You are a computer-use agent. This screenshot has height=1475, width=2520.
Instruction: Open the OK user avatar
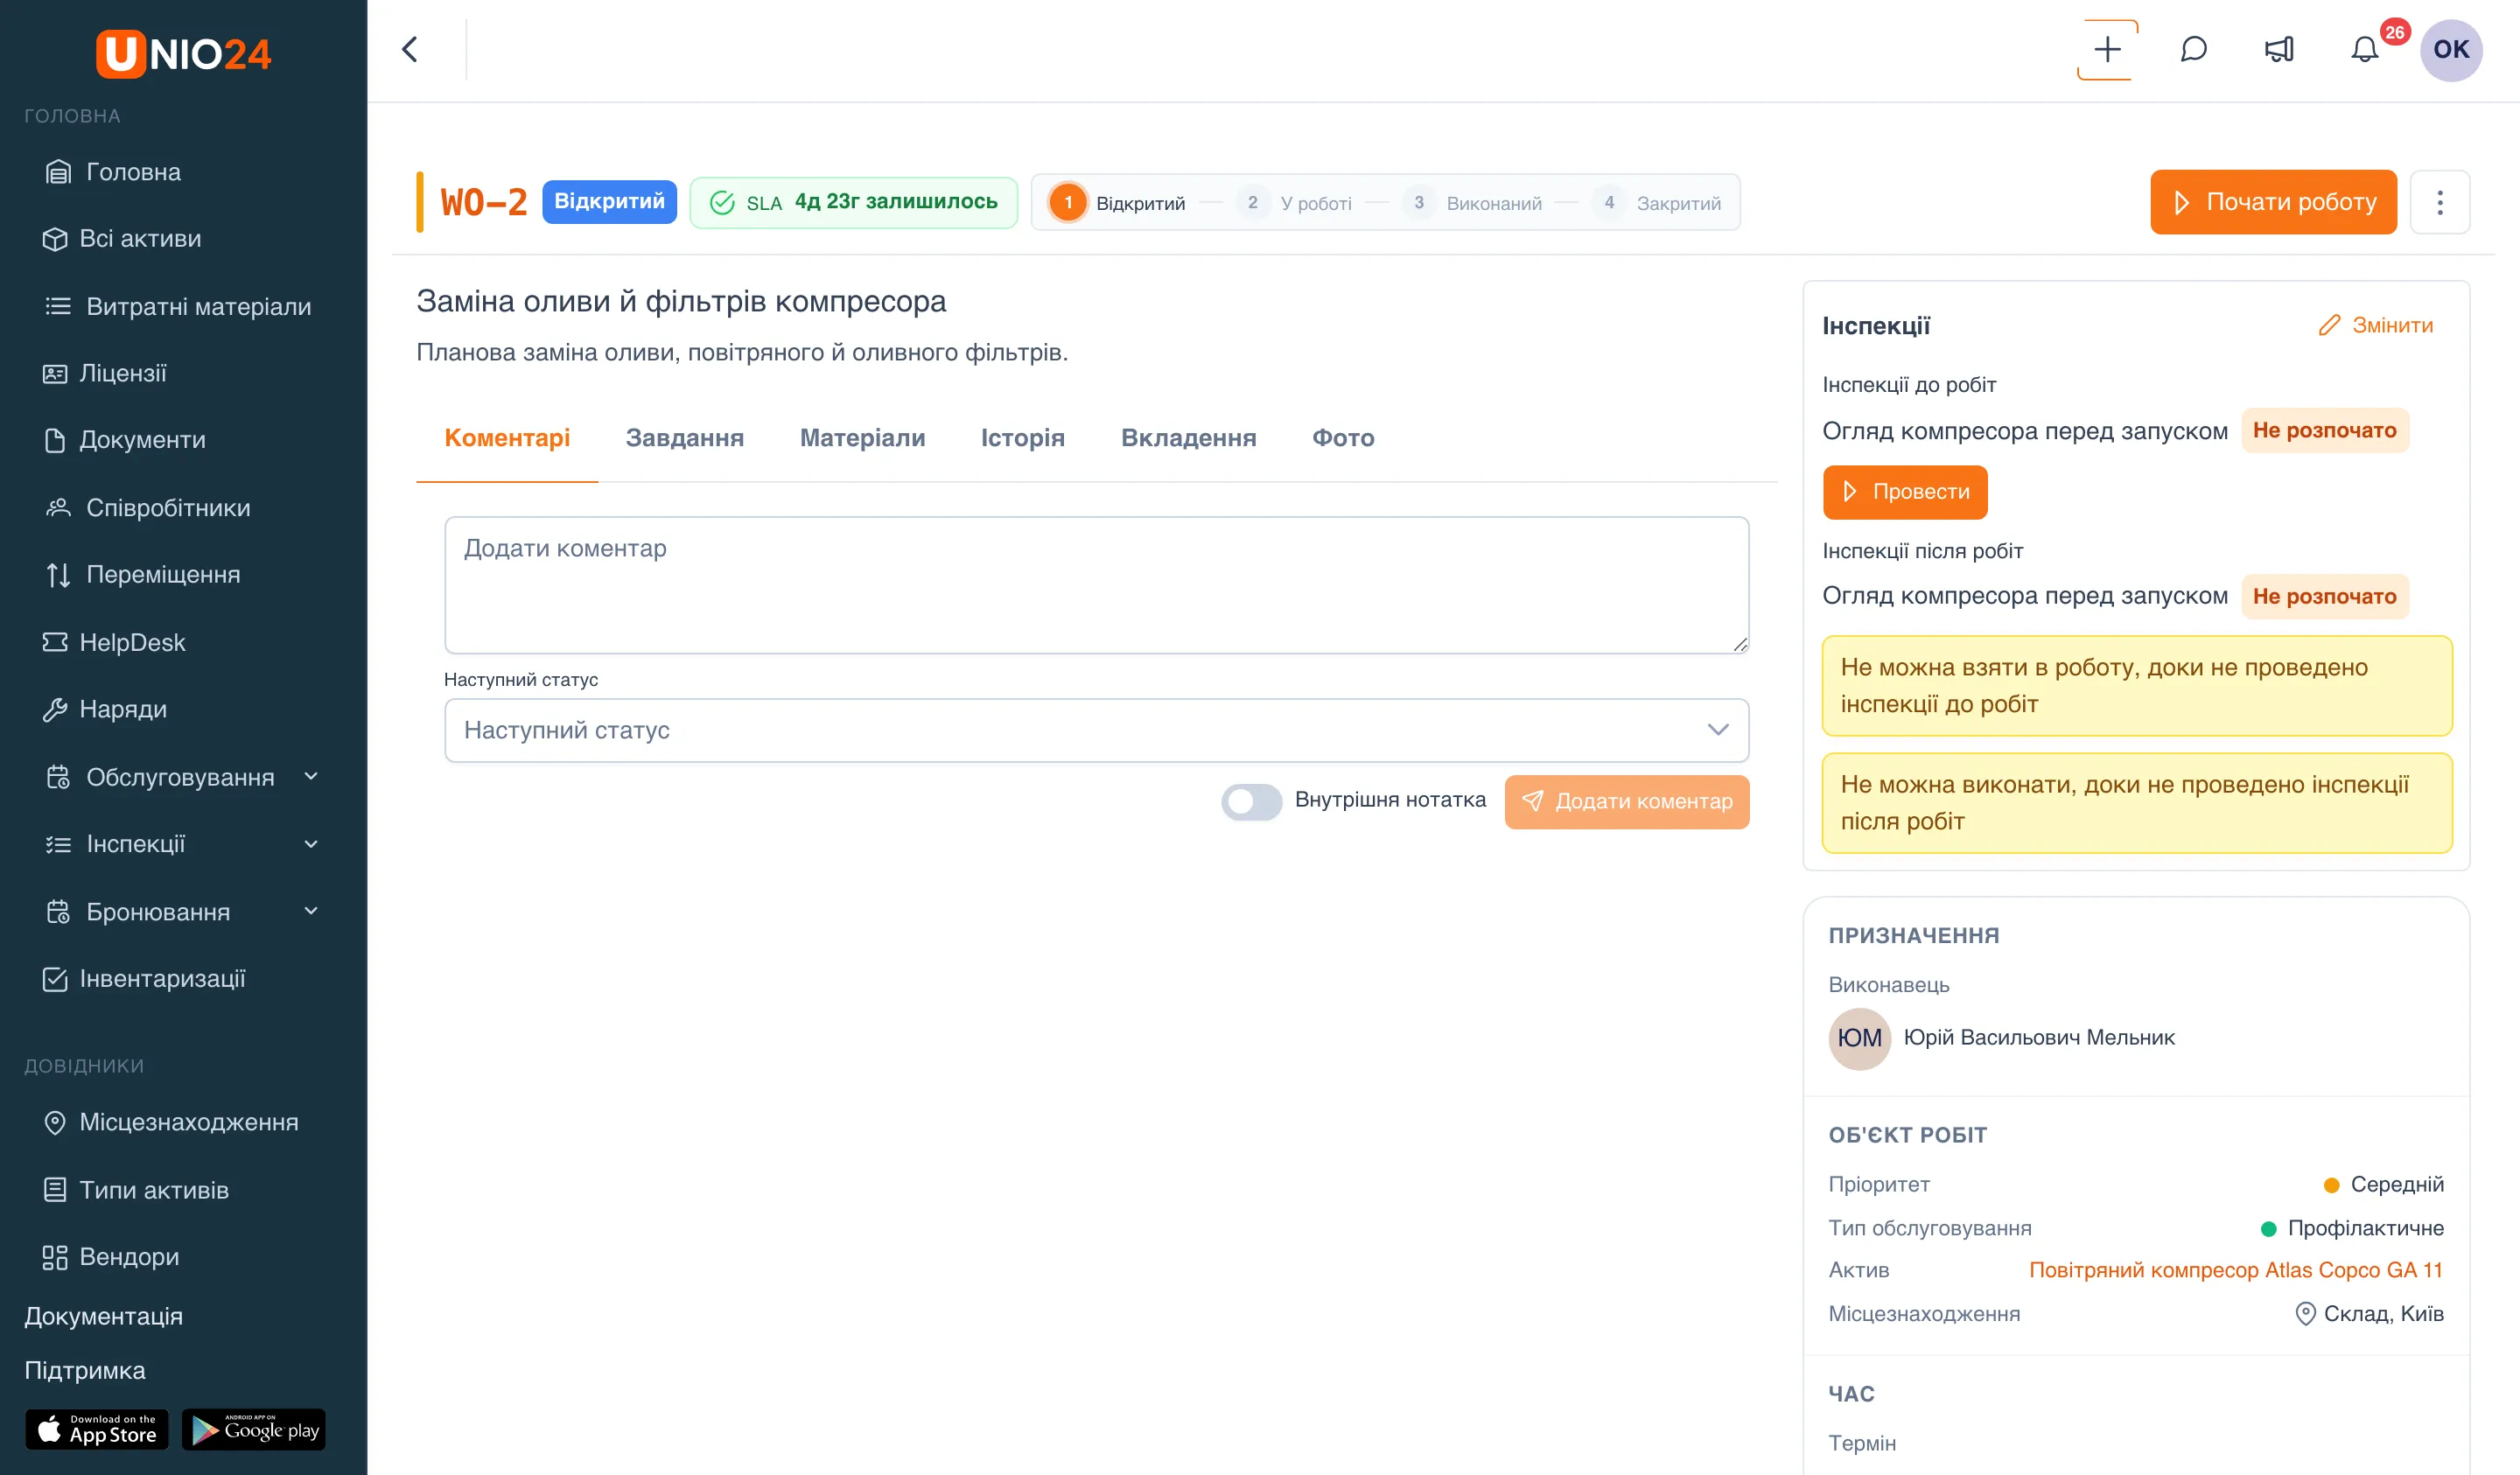[2450, 50]
